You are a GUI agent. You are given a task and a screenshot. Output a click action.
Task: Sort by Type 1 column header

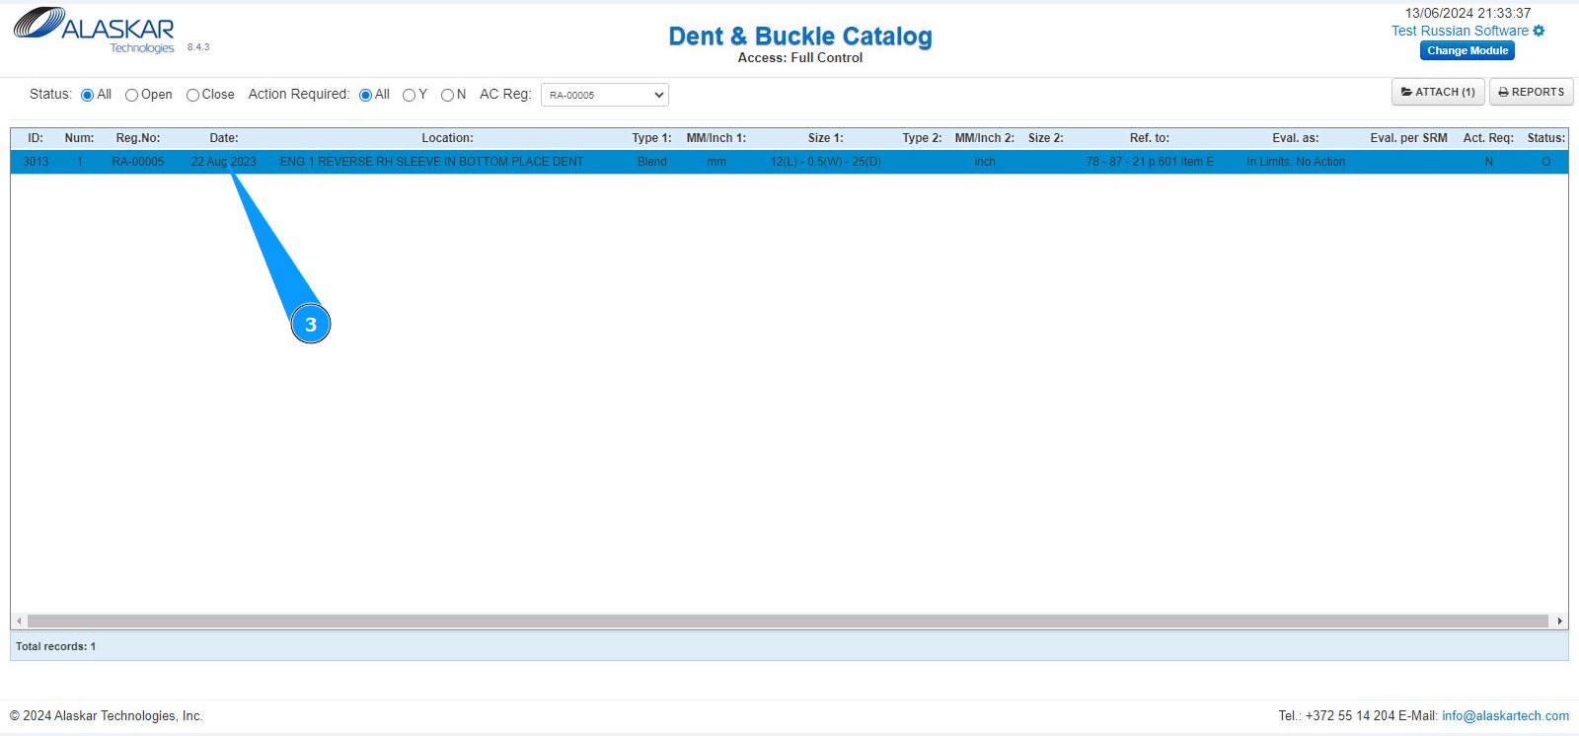[651, 138]
